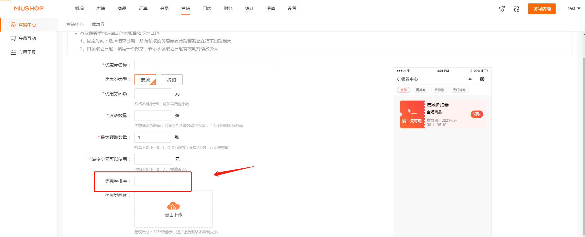Click 优惠券 breadcrumb text
This screenshot has width=585, height=237.
point(98,24)
